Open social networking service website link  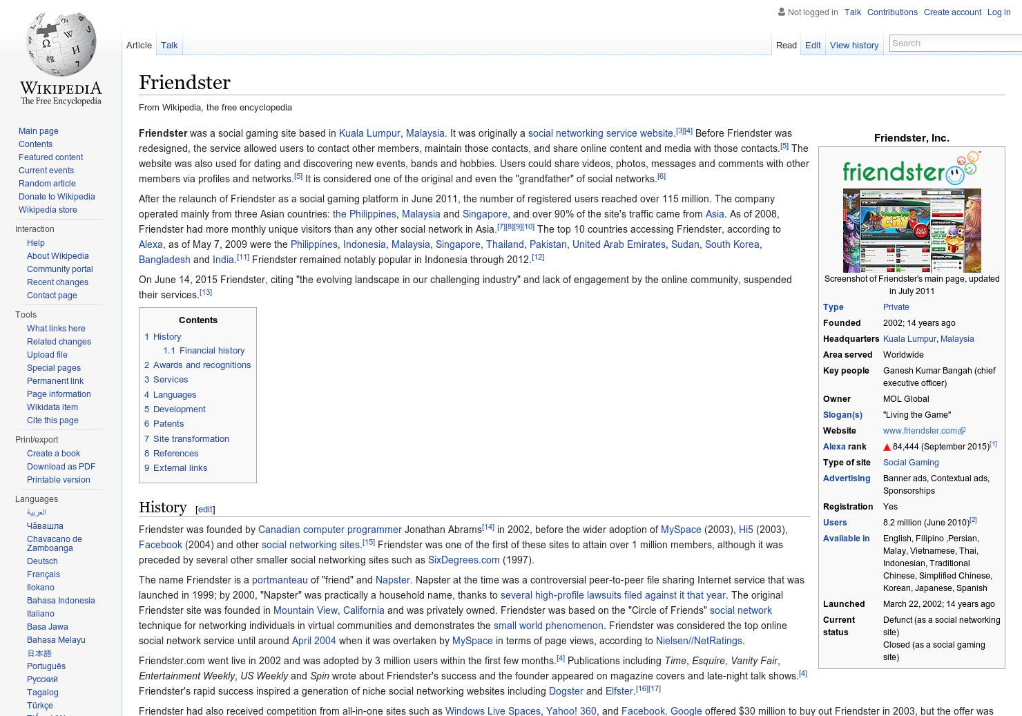tap(600, 133)
